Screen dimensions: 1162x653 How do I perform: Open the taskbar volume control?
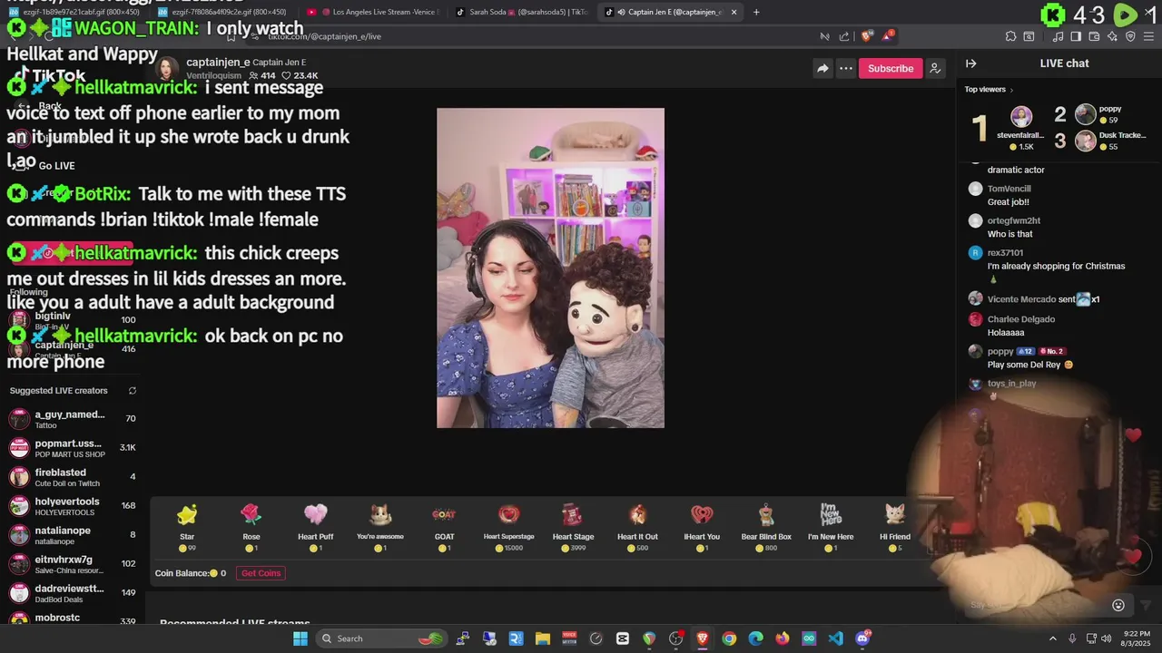click(1106, 638)
